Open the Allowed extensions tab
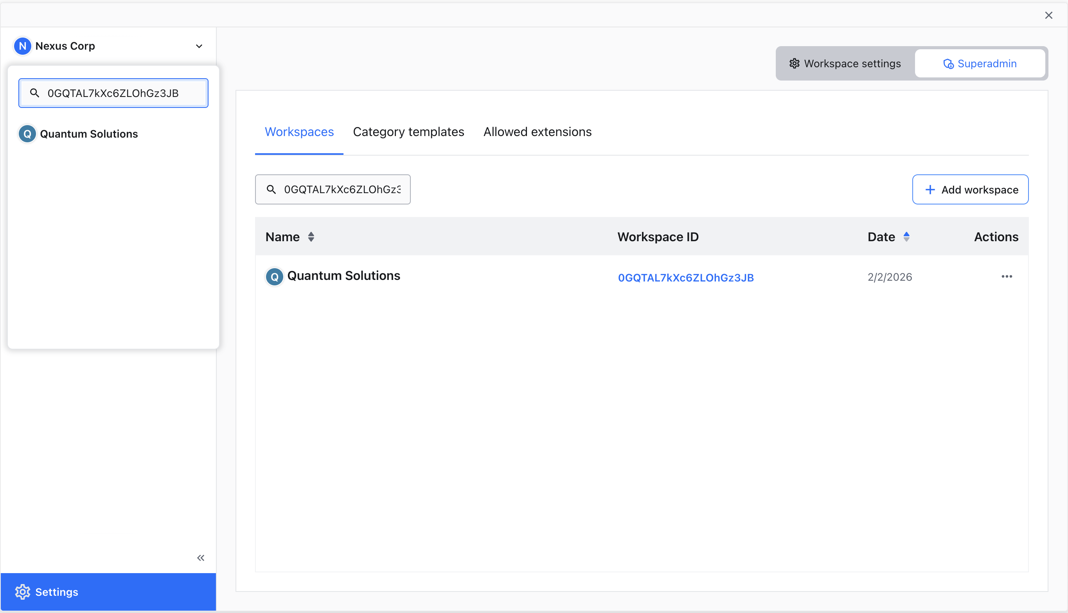Image resolution: width=1068 pixels, height=613 pixels. click(537, 132)
